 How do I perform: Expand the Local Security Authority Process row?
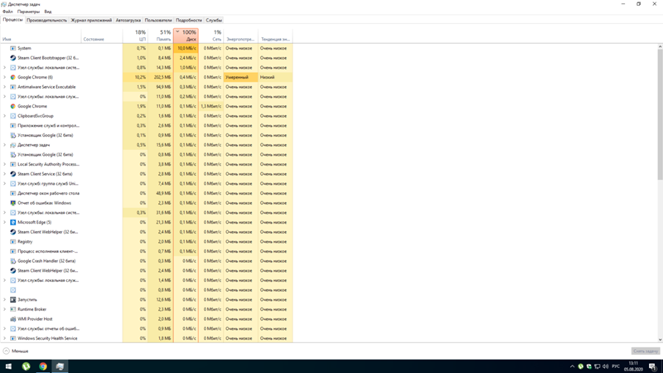click(x=5, y=164)
